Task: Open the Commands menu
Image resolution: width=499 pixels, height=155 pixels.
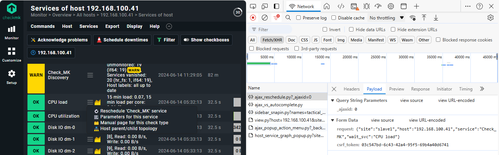Action: 43,26
